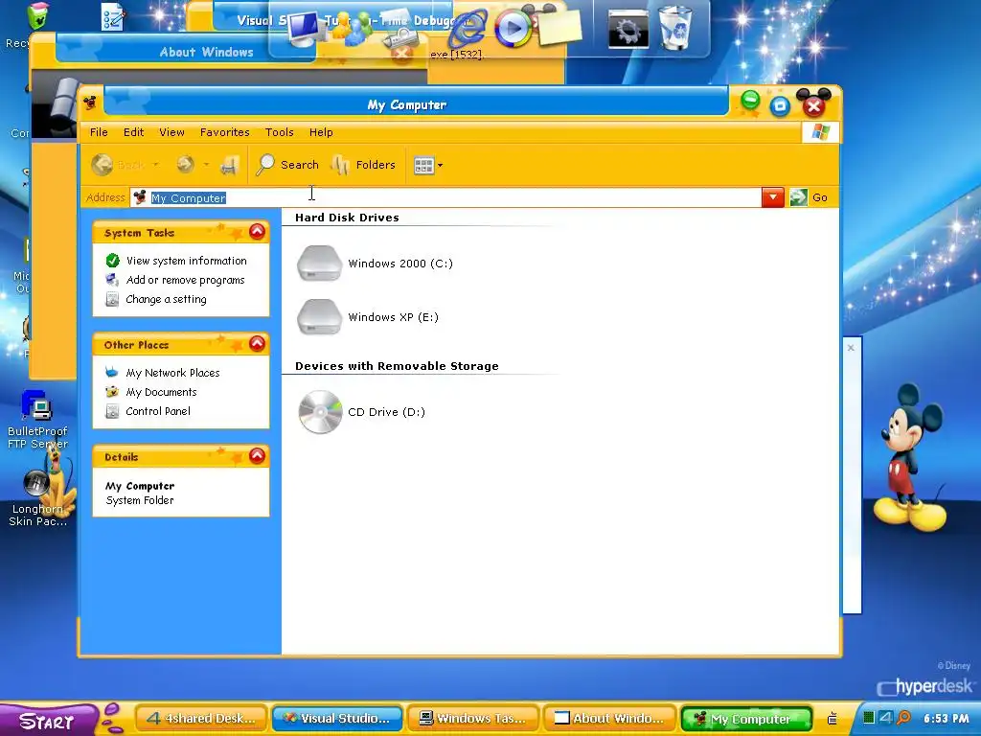Collapse the Details panel
981x736 pixels.
[x=257, y=455]
